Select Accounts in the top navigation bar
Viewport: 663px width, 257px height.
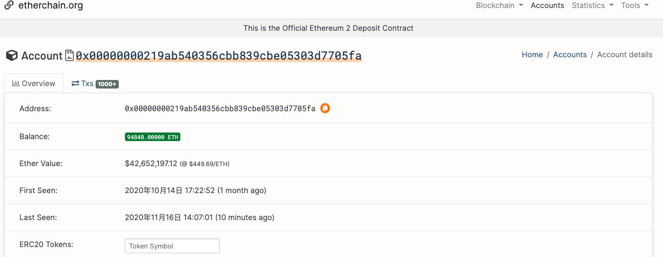(x=548, y=6)
